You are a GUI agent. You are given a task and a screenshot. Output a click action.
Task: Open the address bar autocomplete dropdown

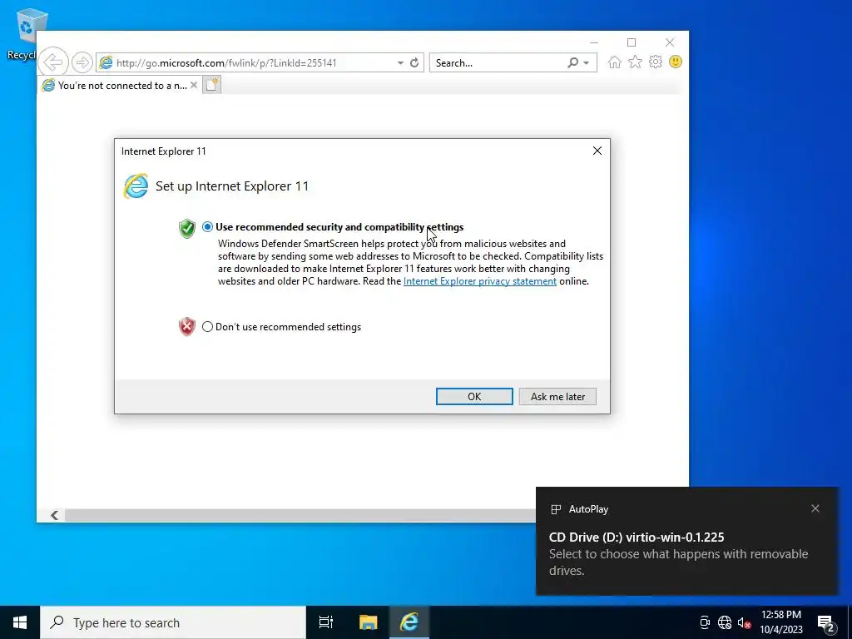400,63
